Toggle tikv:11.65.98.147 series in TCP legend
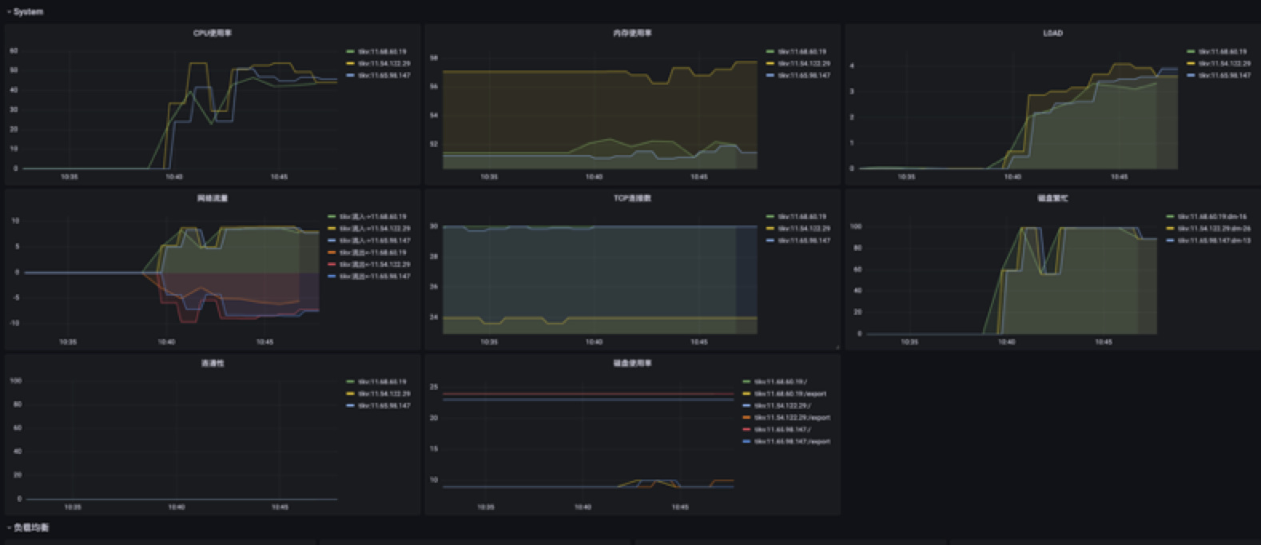 (804, 241)
